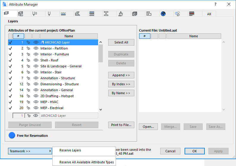Hide the Interior - Furniture layer via eye icon

(36, 54)
